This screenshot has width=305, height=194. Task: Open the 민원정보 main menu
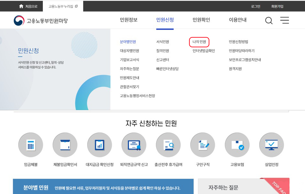pos(129,20)
